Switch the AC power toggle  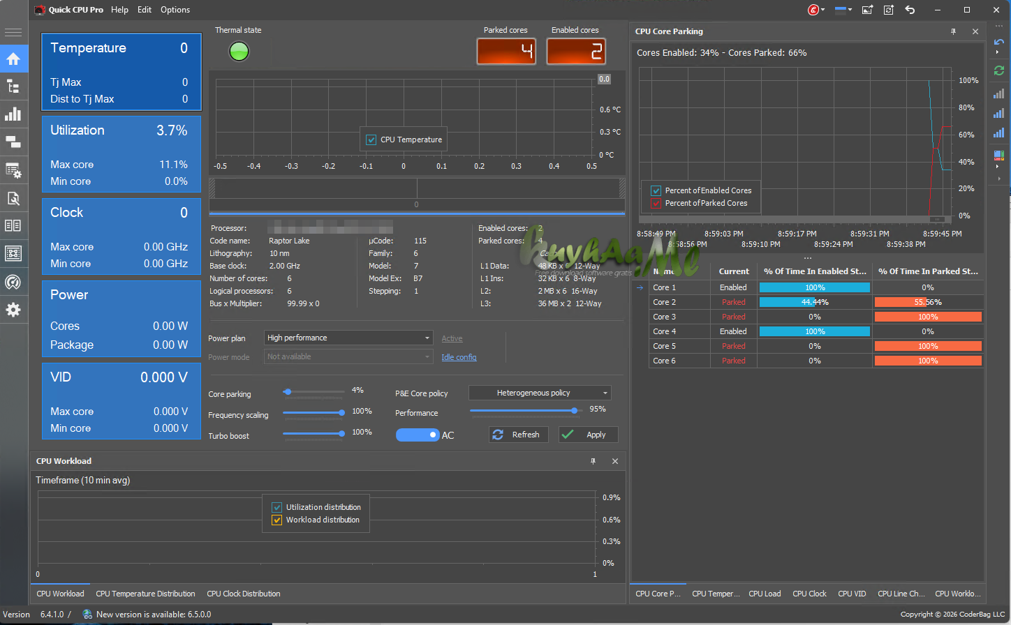[418, 435]
